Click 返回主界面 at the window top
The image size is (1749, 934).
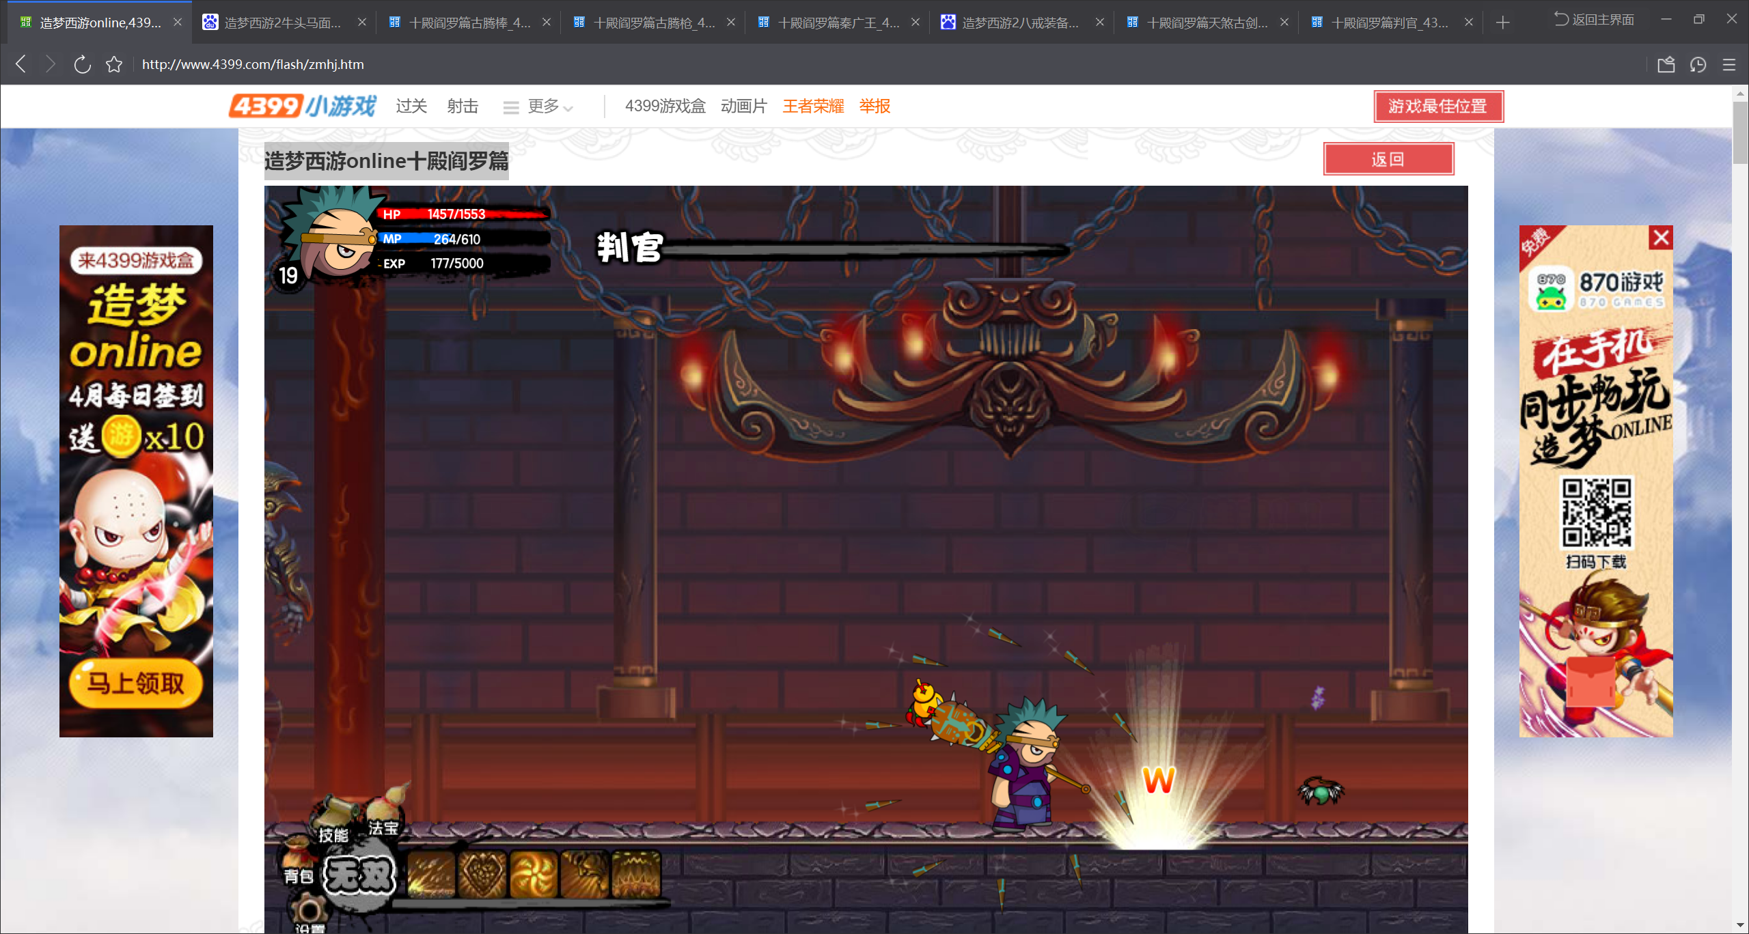[1595, 19]
